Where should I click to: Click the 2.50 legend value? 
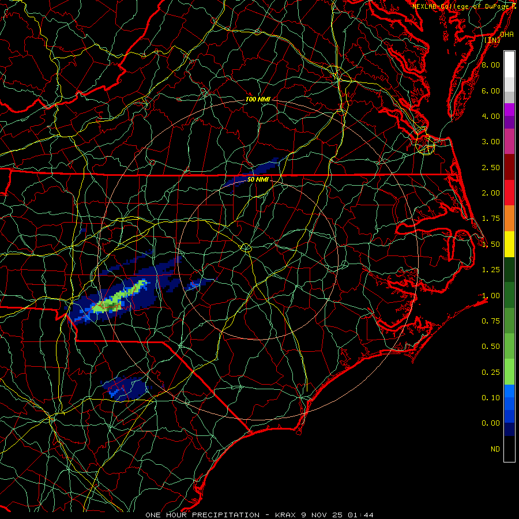pyautogui.click(x=491, y=167)
